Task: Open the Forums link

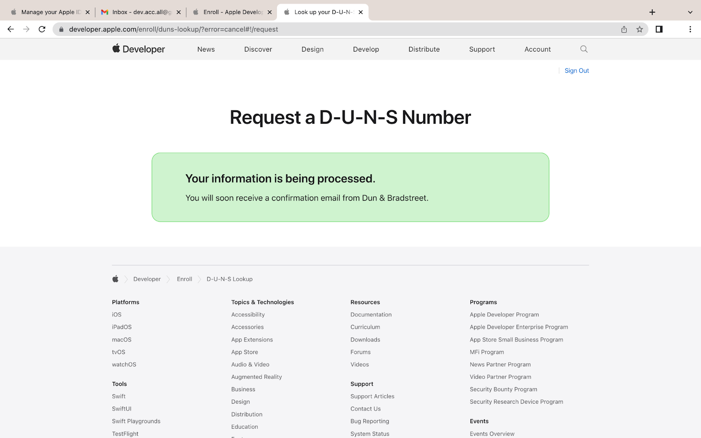Action: [x=361, y=352]
